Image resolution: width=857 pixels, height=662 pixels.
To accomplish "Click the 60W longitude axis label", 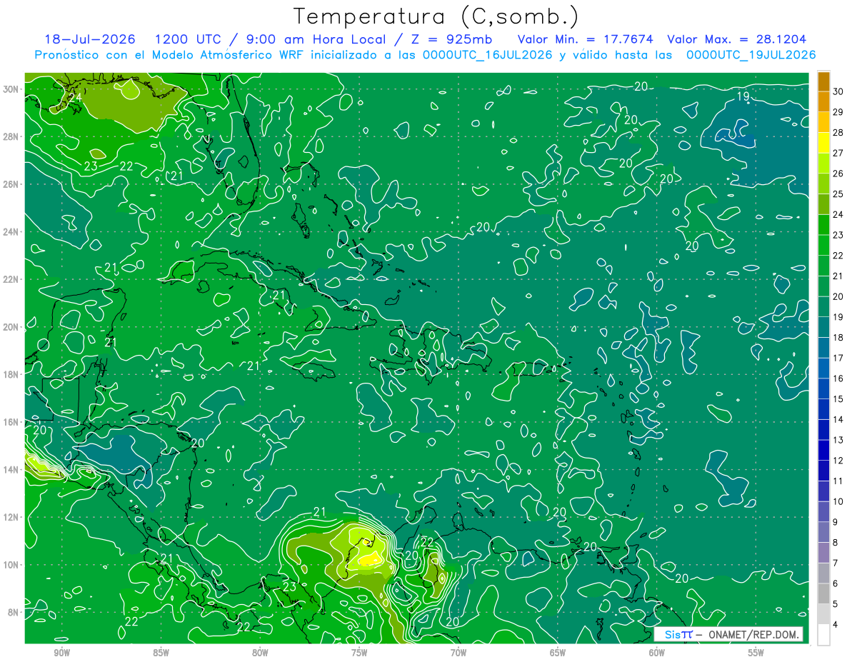I will tap(657, 653).
